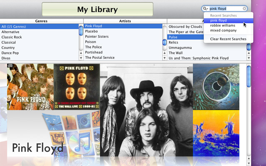Click the Pulse eye album artwork
This screenshot has width=266, height=166.
tap(216, 87)
